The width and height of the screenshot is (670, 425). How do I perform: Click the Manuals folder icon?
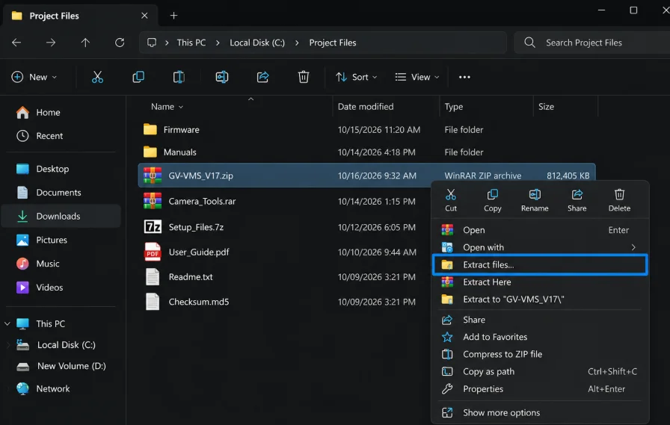click(150, 152)
